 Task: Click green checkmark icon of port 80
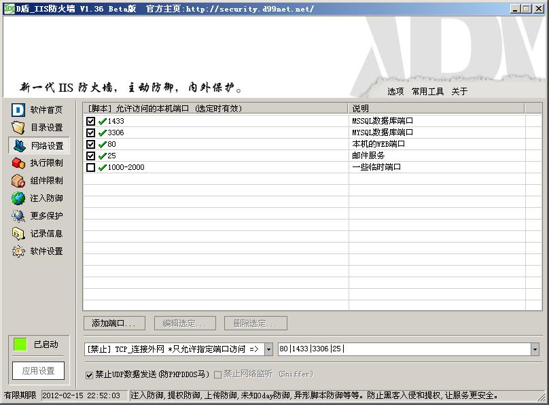pos(102,145)
